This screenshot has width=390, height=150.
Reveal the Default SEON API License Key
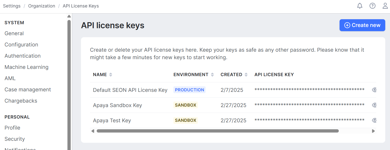coord(374,90)
